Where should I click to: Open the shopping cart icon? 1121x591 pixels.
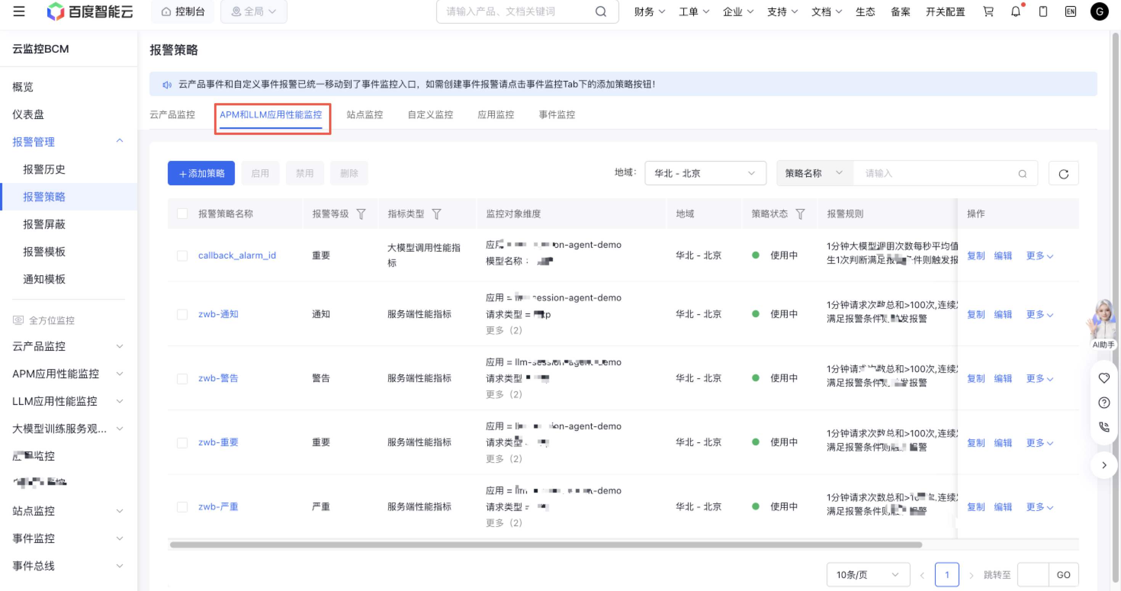point(988,11)
